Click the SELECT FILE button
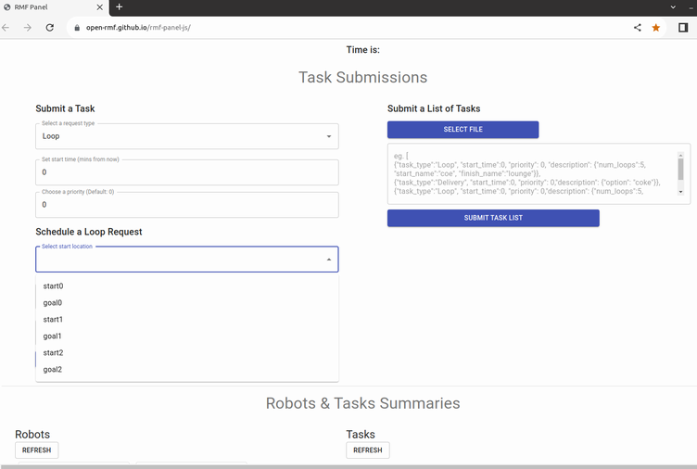697x469 pixels. click(x=463, y=130)
